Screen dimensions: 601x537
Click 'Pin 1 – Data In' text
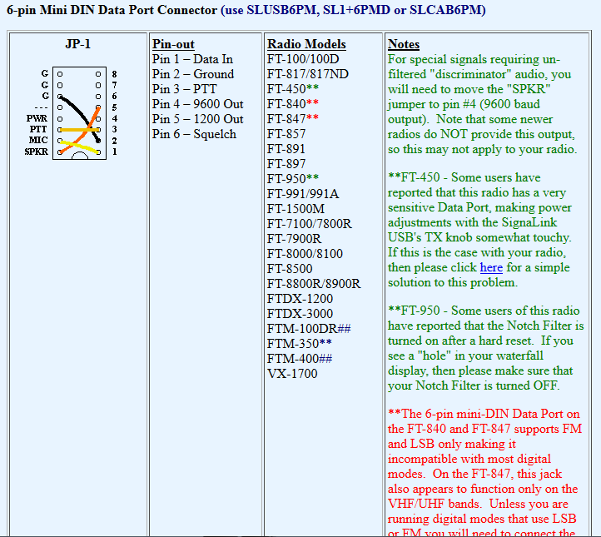click(x=192, y=59)
